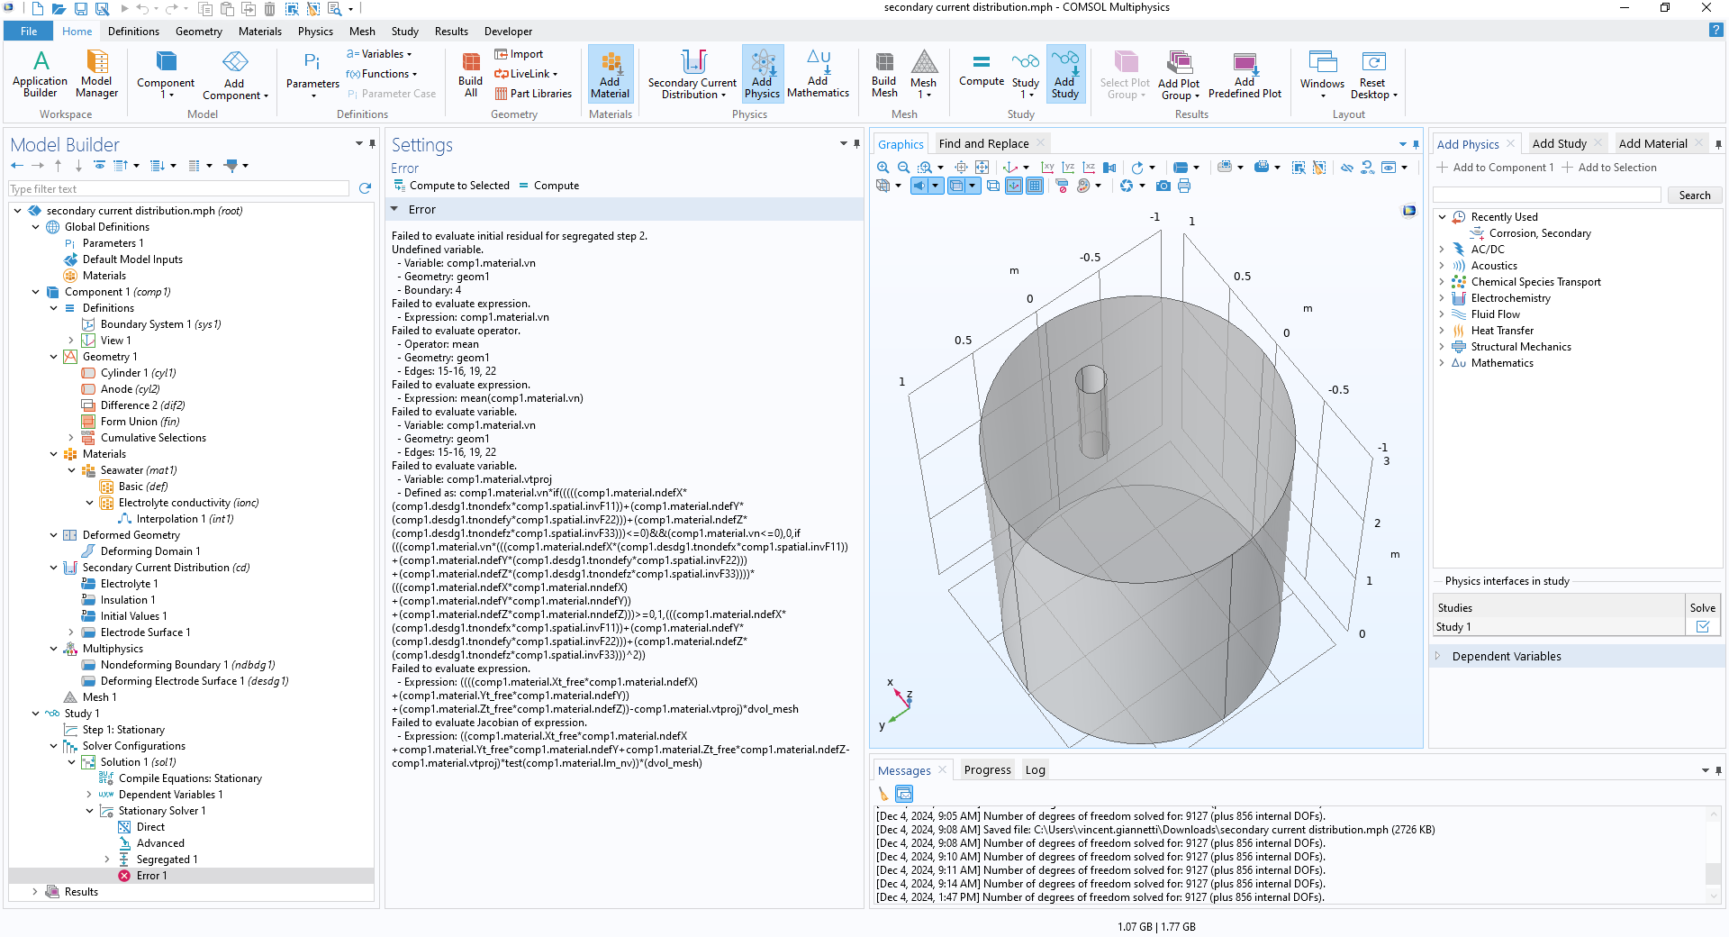Image resolution: width=1729 pixels, height=937 pixels.
Task: Click the Model Builder filter text field
Action: point(178,189)
